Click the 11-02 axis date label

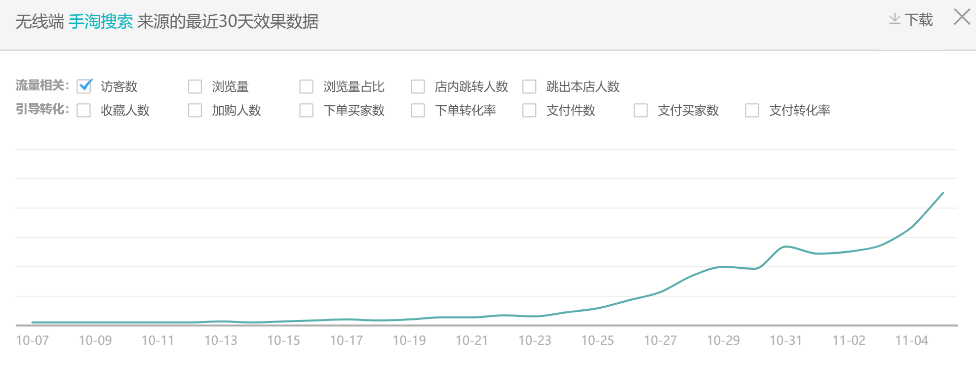[x=849, y=340]
